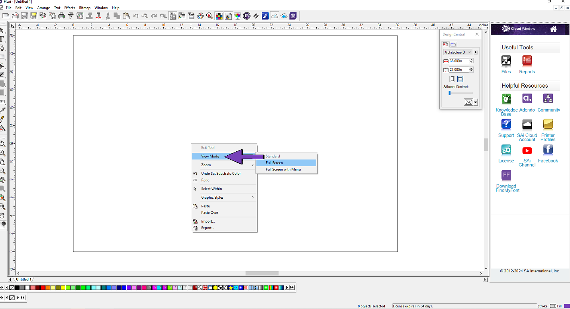Open the Files tool in Cloud Window

coord(506,61)
